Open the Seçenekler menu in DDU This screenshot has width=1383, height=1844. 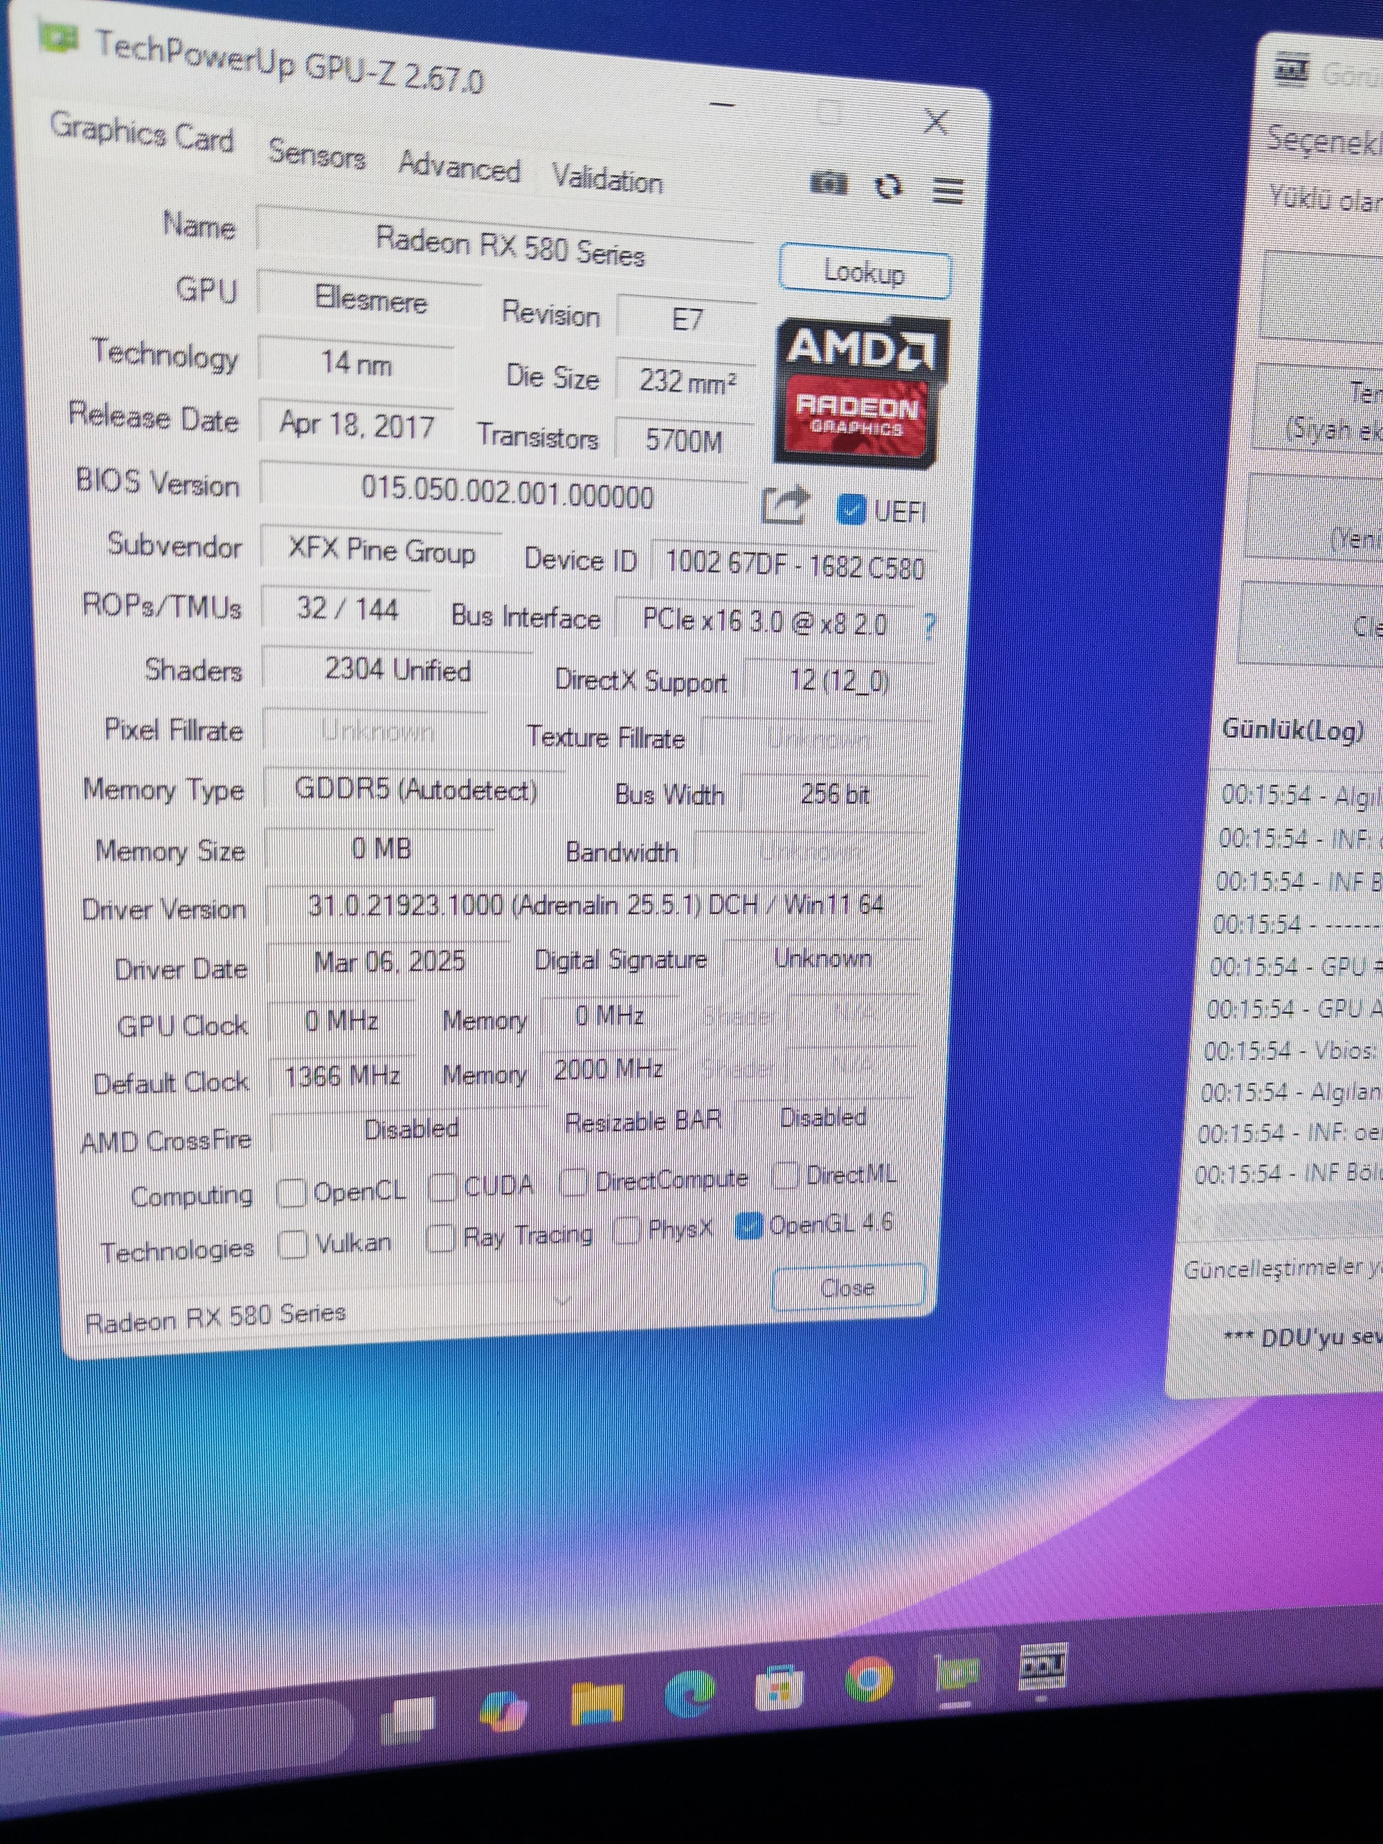pyautogui.click(x=1325, y=141)
